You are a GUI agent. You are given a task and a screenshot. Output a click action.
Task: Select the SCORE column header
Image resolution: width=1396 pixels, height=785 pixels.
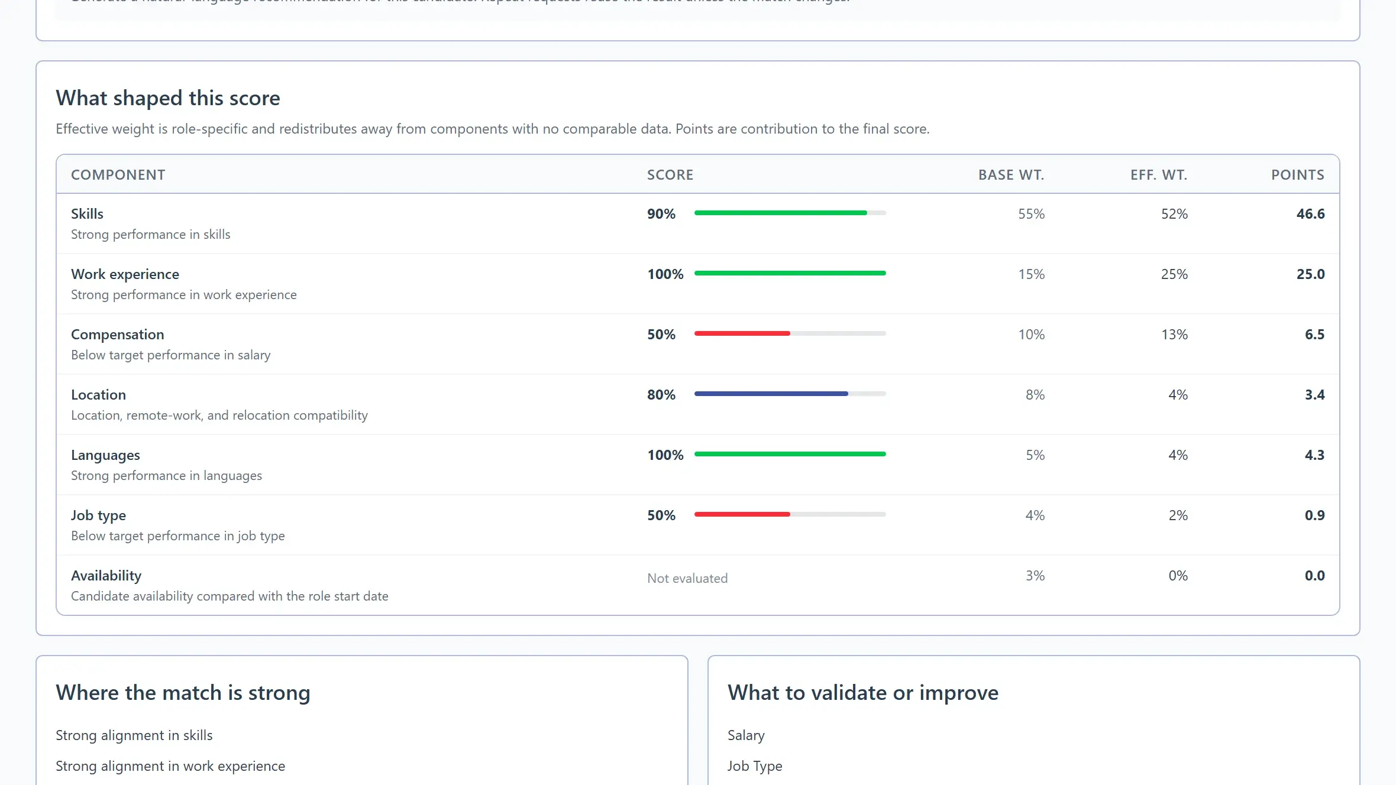[670, 175]
